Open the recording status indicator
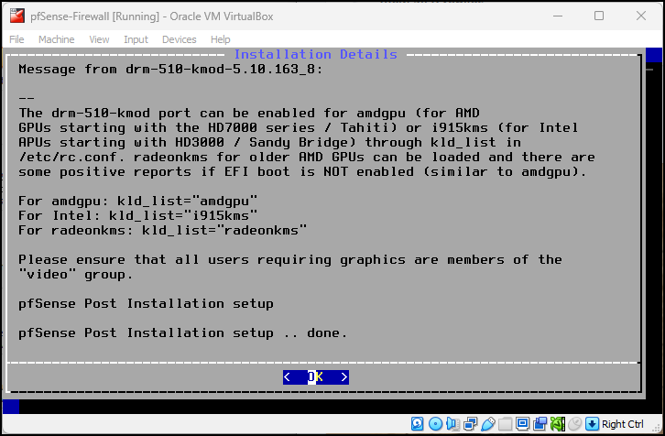Image resolution: width=665 pixels, height=436 pixels. [540, 424]
